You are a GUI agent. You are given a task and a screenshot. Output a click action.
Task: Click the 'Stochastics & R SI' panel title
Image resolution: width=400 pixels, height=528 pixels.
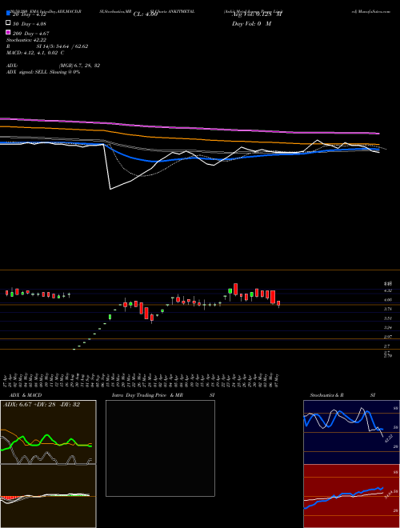342,395
